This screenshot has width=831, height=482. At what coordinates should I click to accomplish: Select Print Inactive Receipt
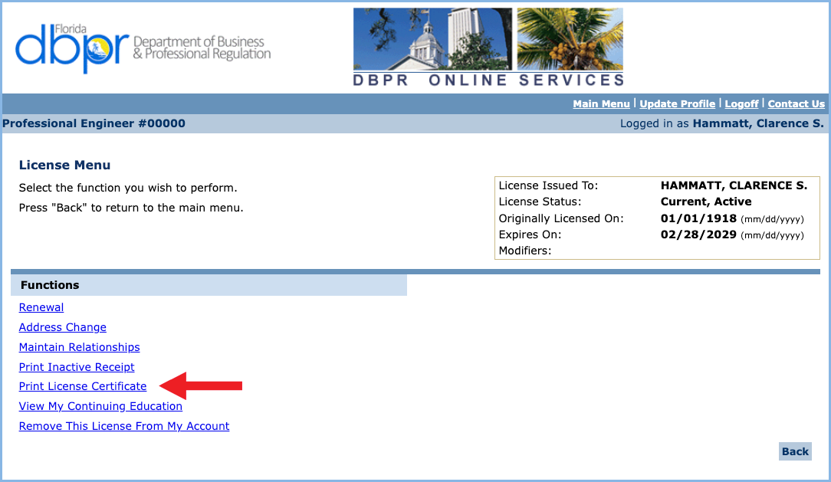point(77,367)
